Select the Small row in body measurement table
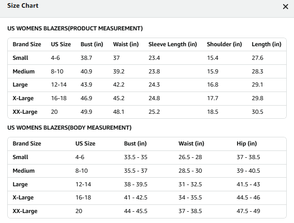Viewport: 294px width, 223px height. (x=147, y=157)
